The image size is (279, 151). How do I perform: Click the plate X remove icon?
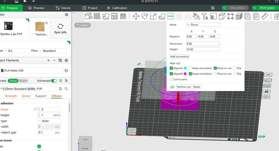[x=268, y=75]
